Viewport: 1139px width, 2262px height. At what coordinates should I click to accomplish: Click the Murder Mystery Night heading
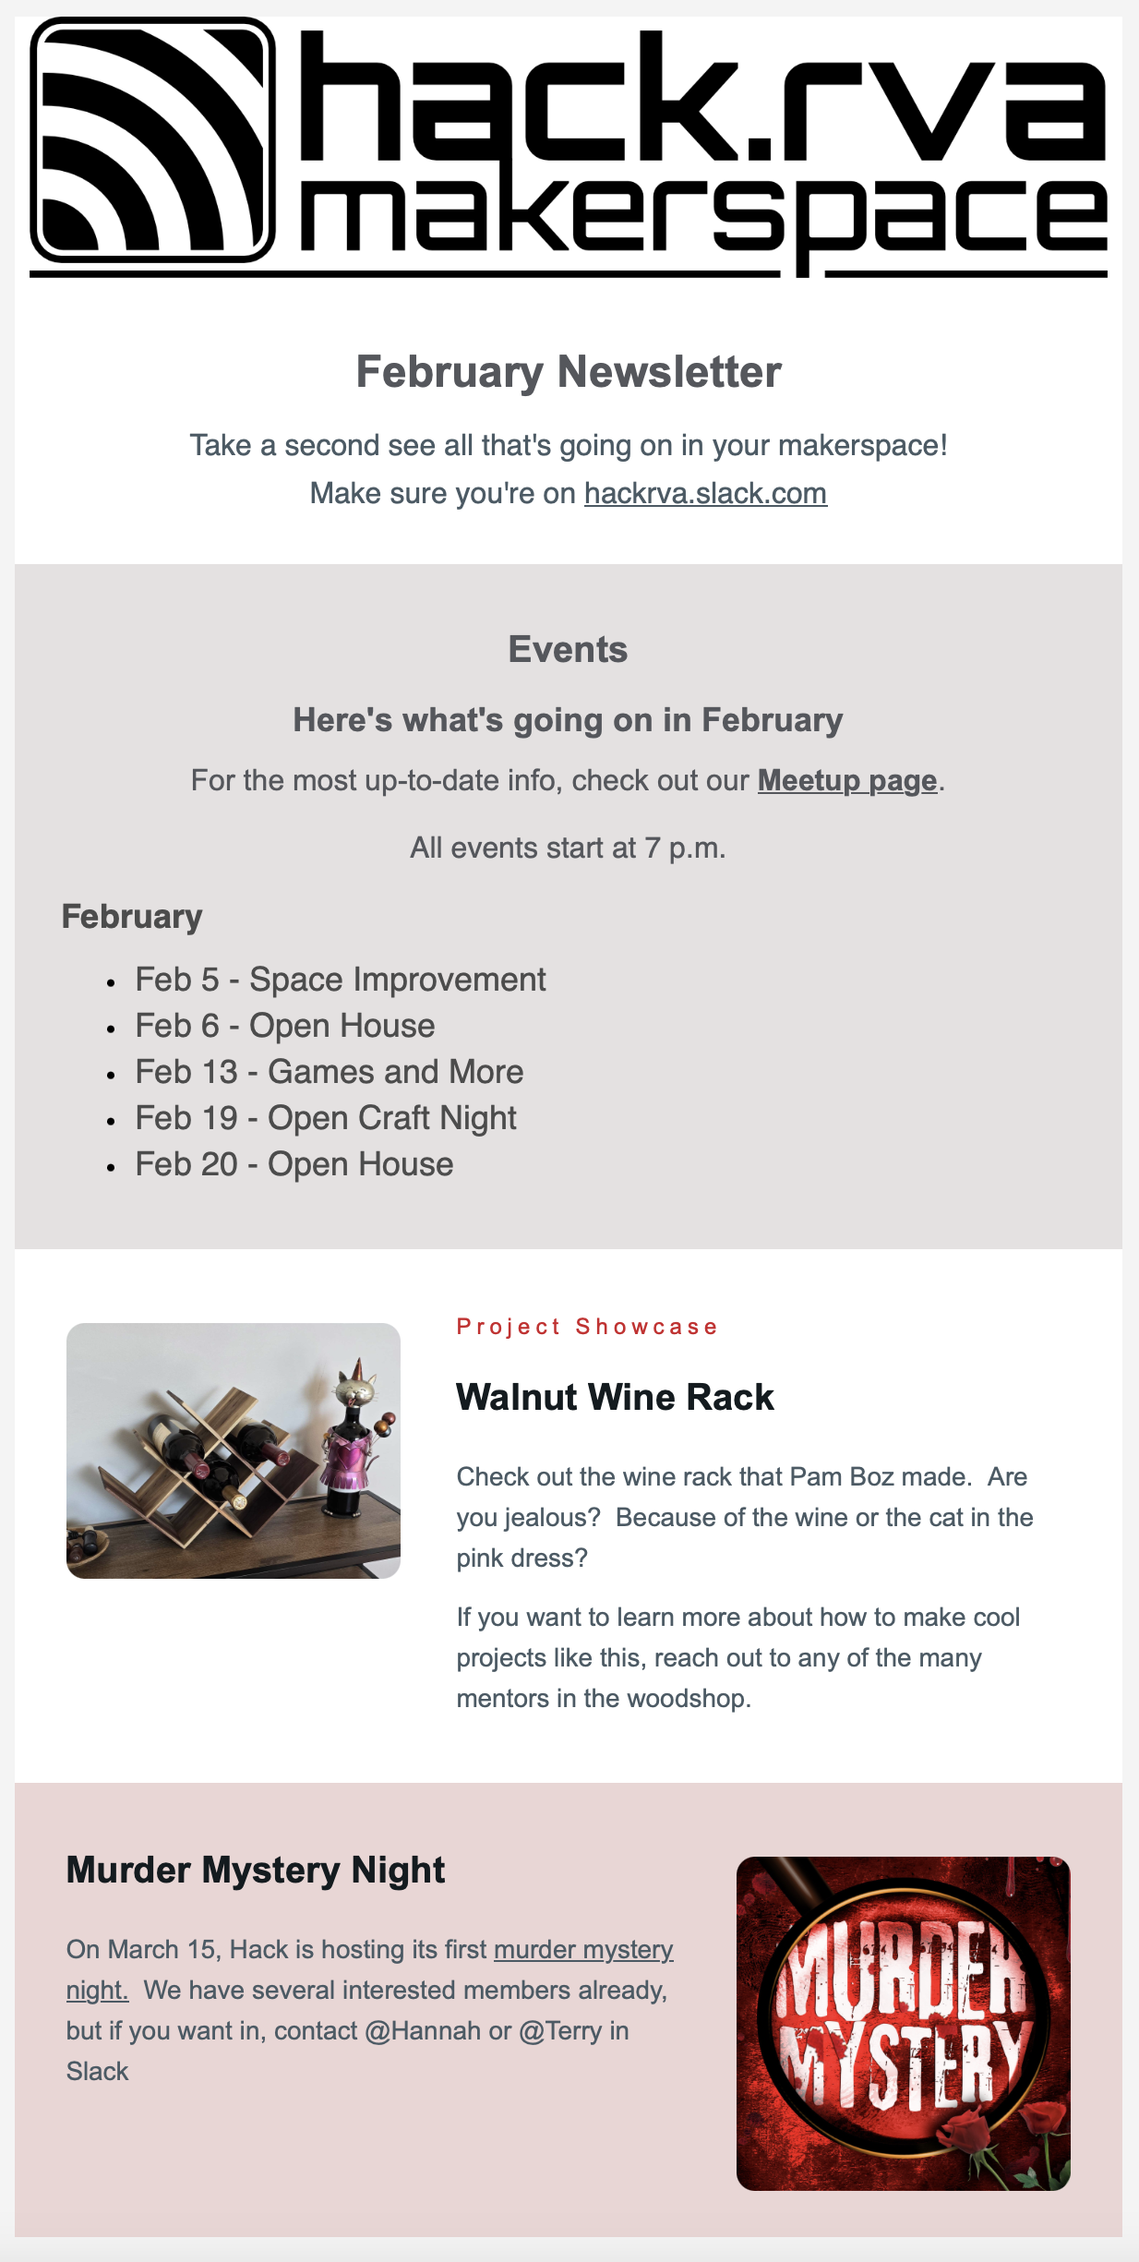click(x=256, y=1870)
